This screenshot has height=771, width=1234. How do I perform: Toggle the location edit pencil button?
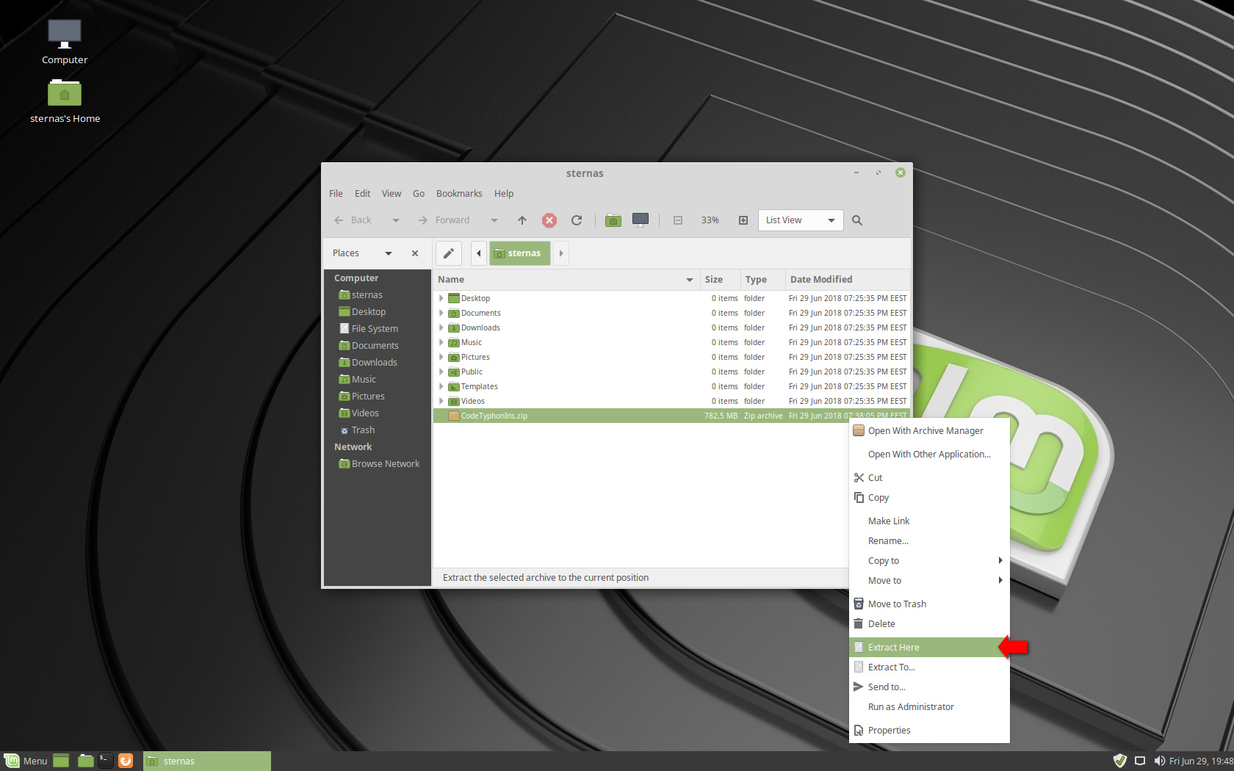(x=449, y=253)
